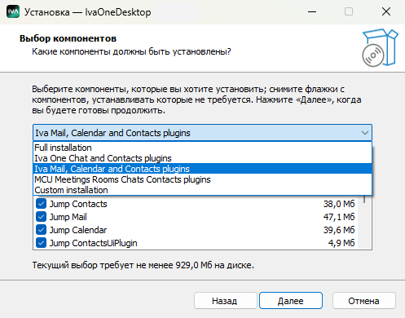Minimize the Установка installer window

[x=312, y=11]
